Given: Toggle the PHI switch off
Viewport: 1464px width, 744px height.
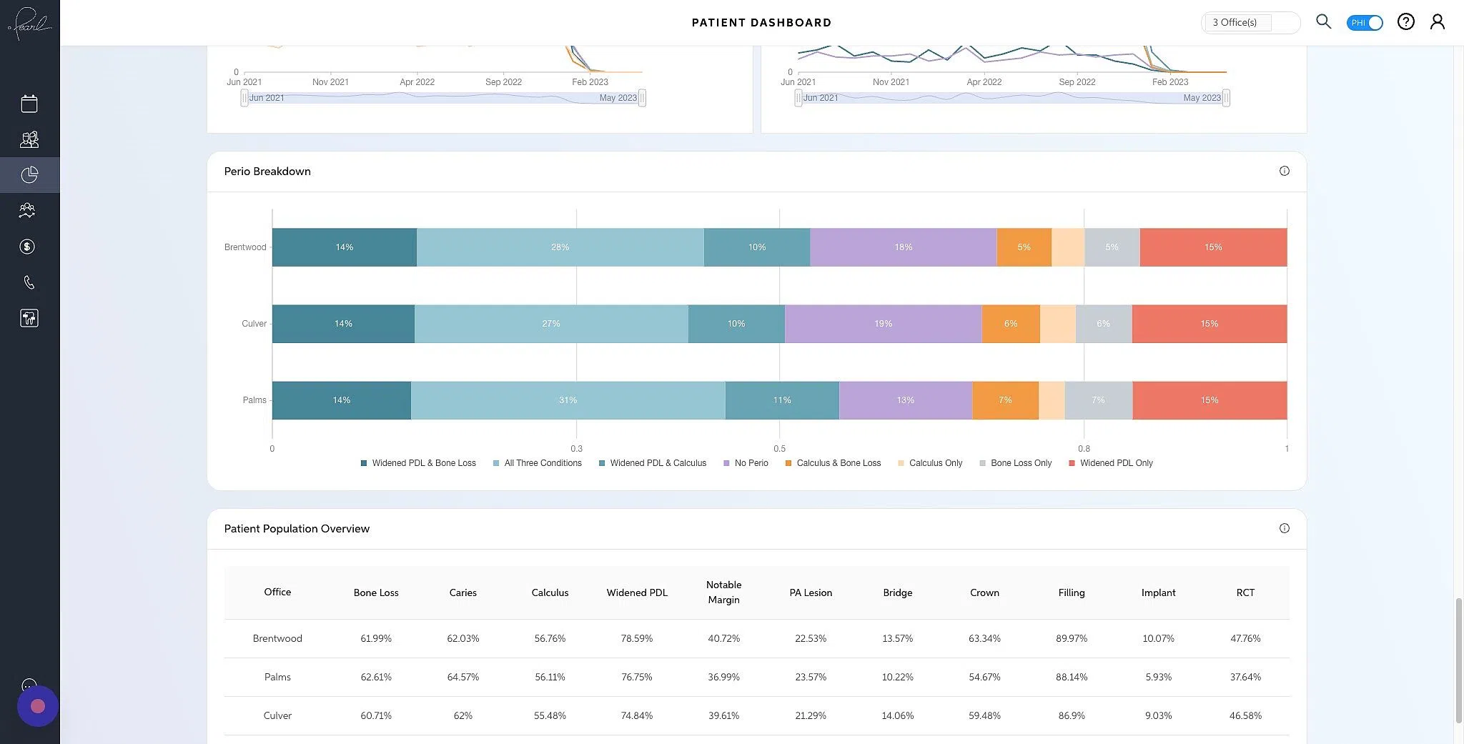Looking at the screenshot, I should [1364, 22].
